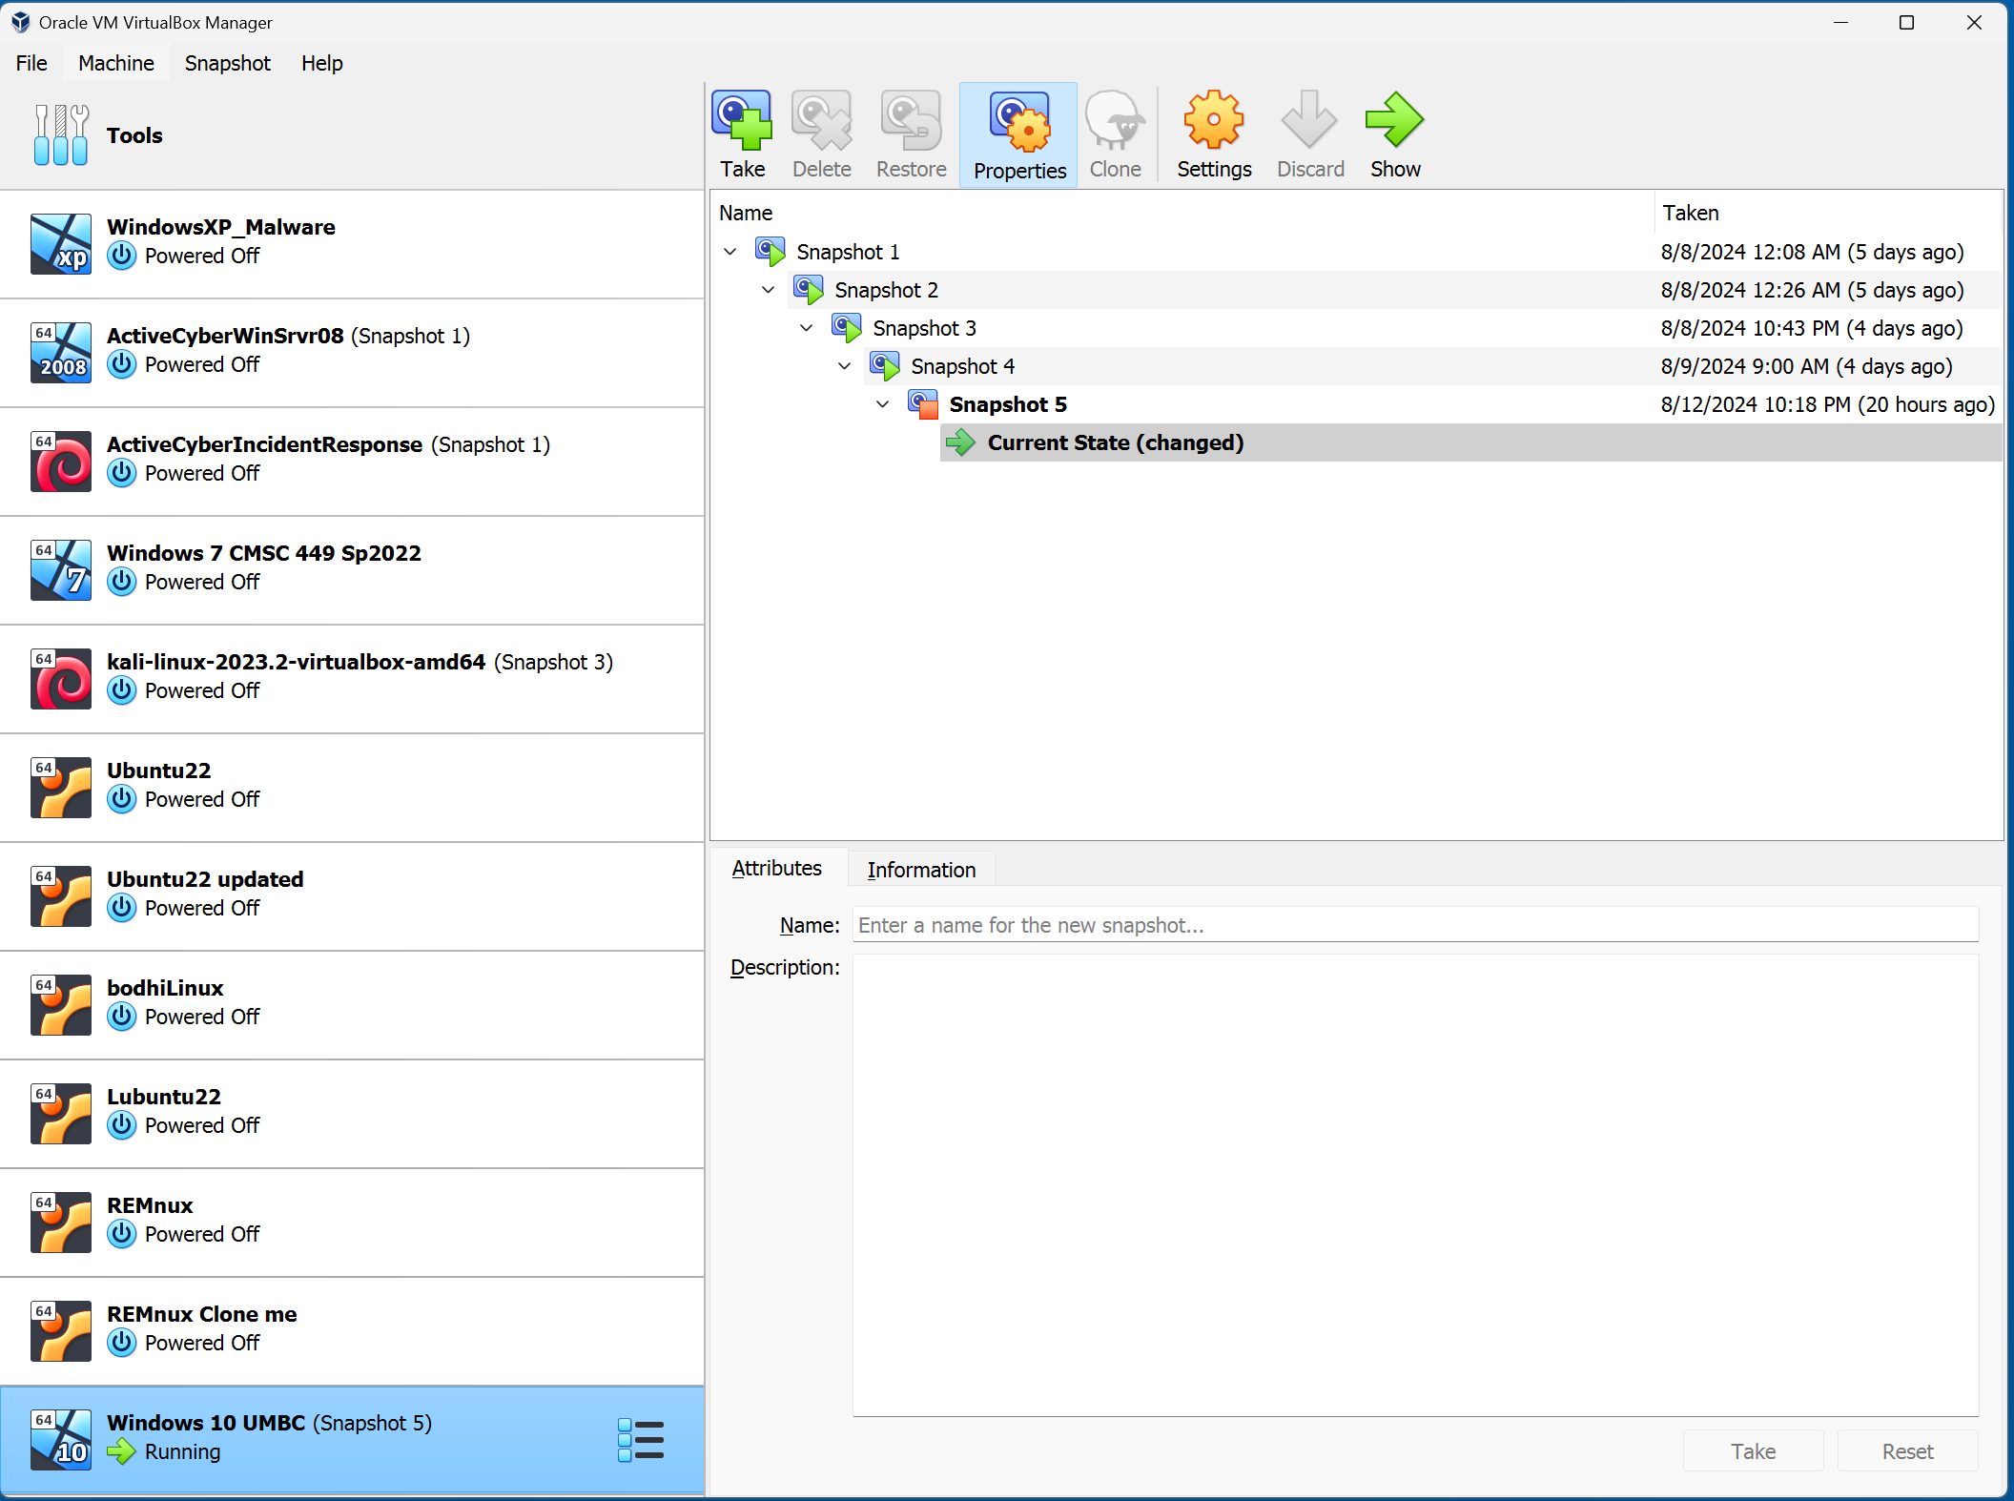Select the WindowsXP_Malware VM icon

(x=61, y=243)
